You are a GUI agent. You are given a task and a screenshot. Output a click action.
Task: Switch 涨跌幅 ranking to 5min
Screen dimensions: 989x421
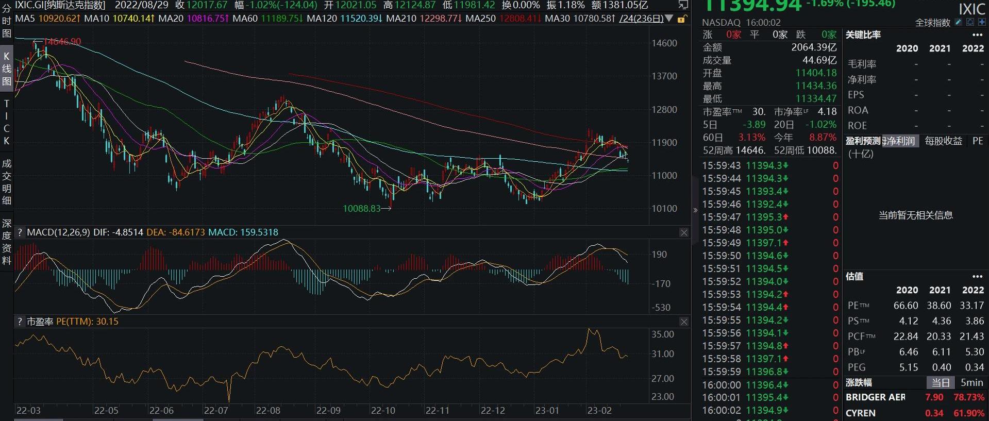(971, 383)
